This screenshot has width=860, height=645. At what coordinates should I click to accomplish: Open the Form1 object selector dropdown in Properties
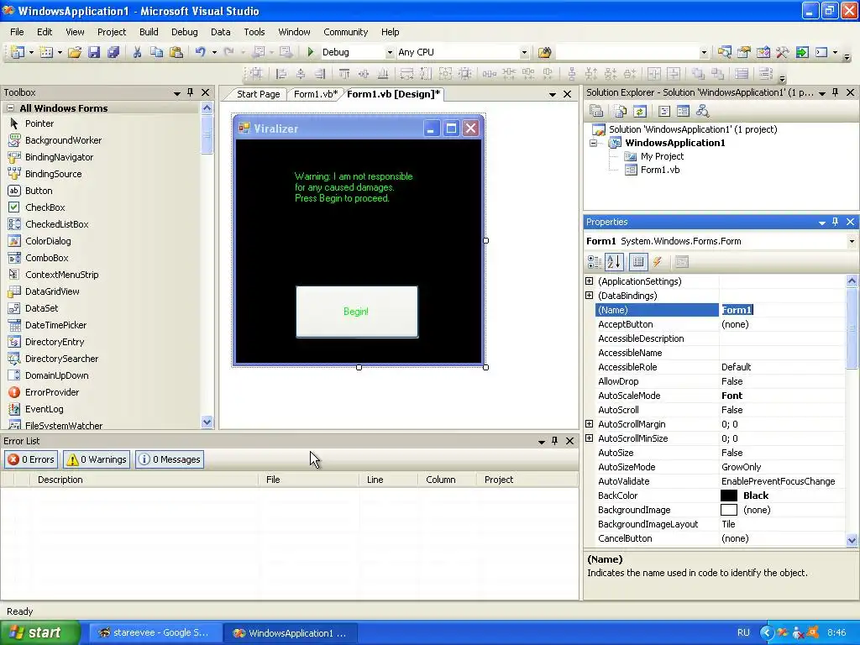[852, 241]
